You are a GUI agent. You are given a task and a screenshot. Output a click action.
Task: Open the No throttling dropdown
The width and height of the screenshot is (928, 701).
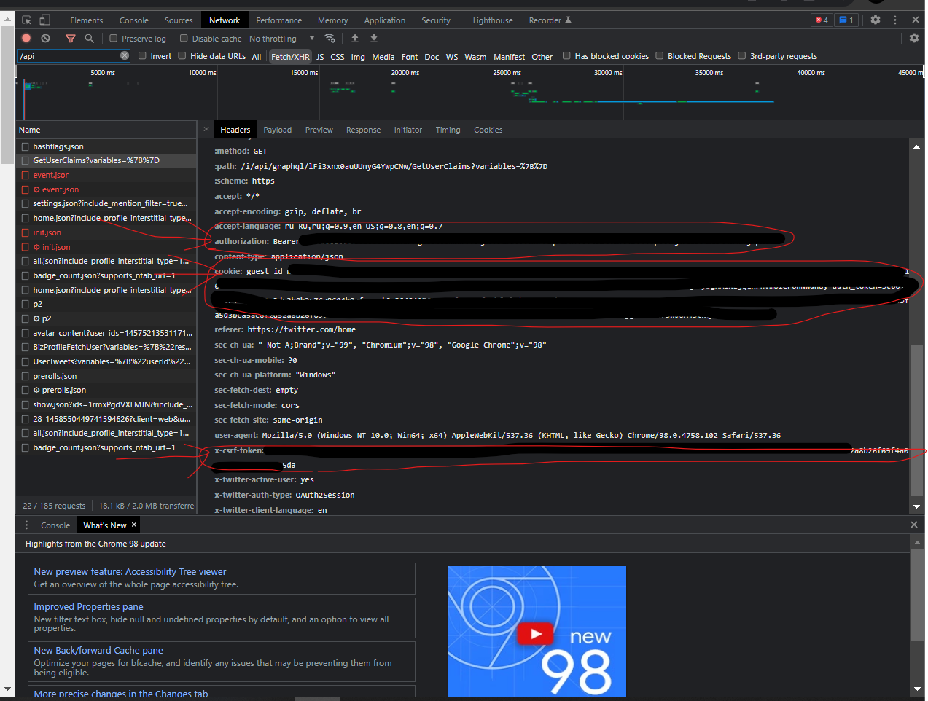(x=281, y=39)
